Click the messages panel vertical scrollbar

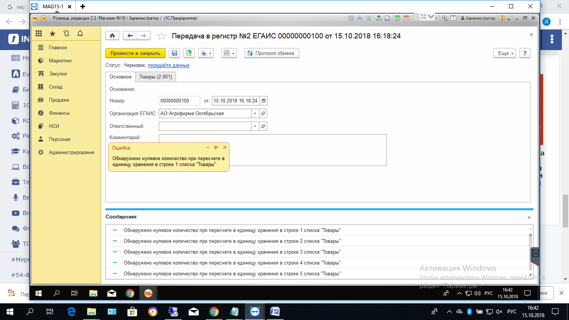pos(531,252)
